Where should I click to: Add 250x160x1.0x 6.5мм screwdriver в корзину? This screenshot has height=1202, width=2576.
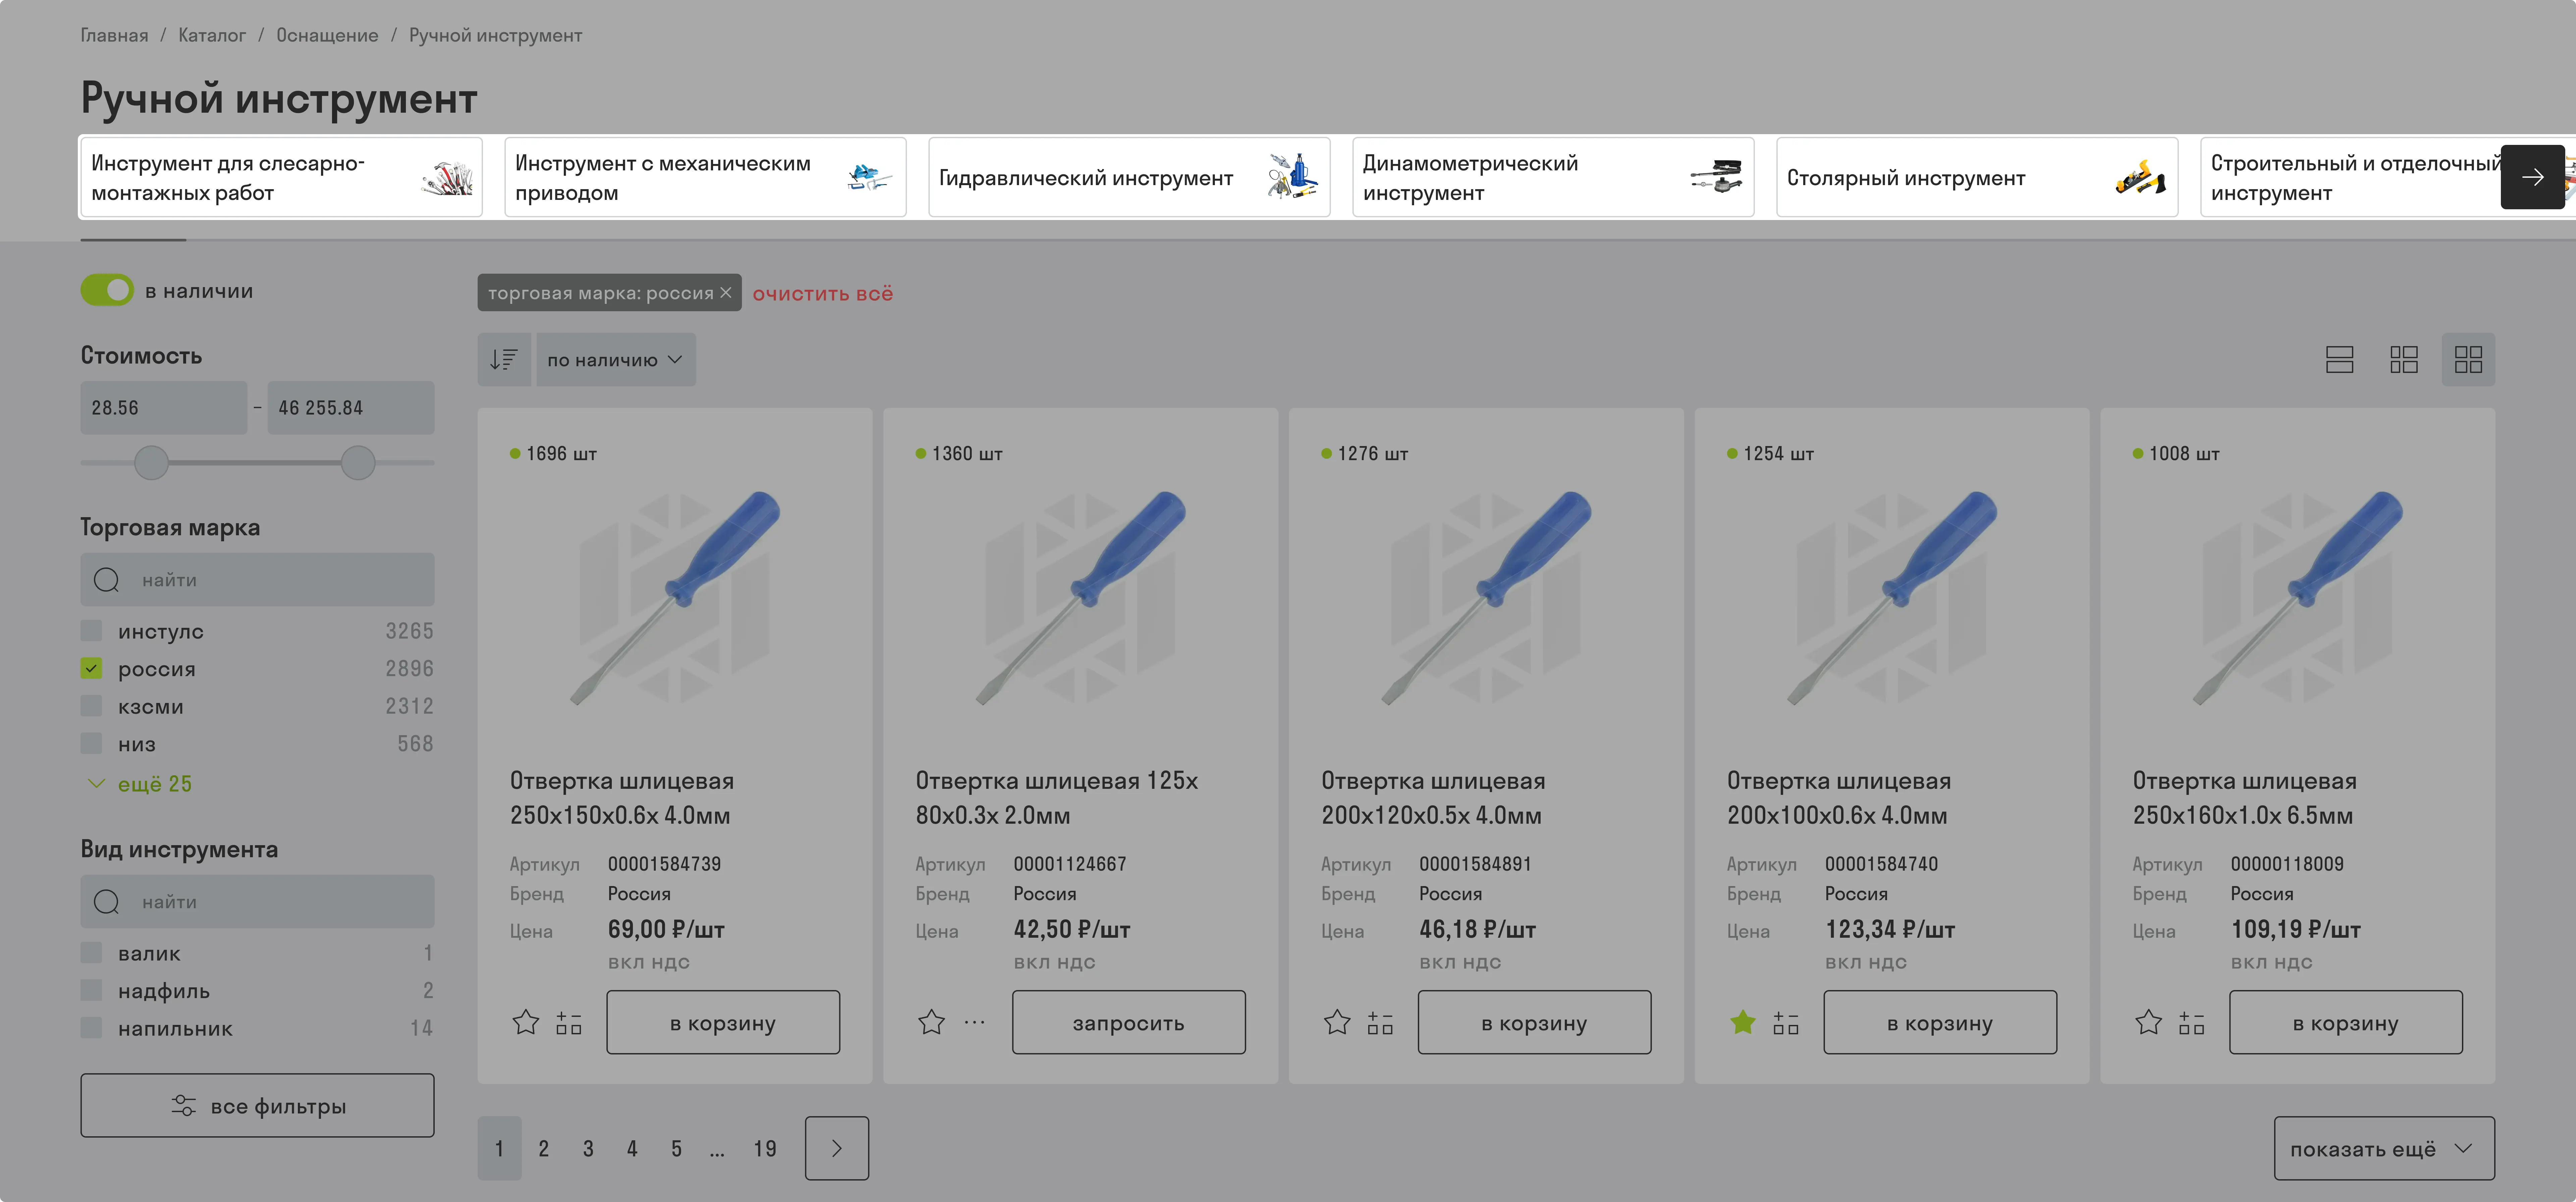2346,1022
